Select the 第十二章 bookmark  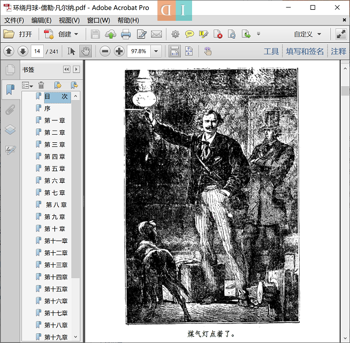[x=56, y=253]
